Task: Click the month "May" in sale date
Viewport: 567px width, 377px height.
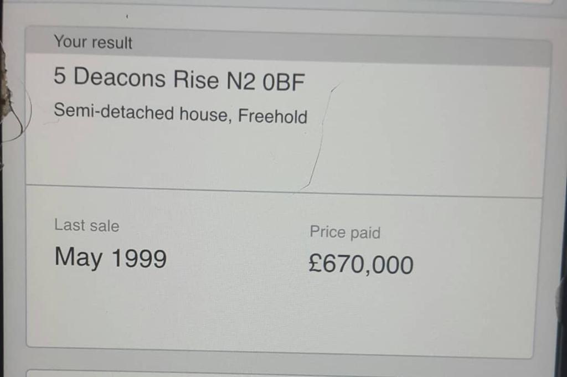Action: pos(79,257)
